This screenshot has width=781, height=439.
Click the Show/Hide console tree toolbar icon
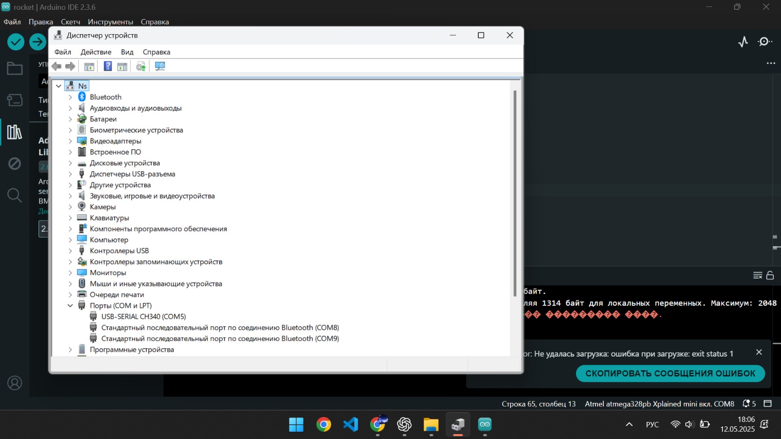pyautogui.click(x=89, y=66)
